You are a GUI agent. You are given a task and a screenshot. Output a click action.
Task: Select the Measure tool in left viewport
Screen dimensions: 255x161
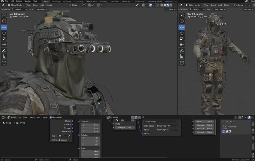coord(4,56)
